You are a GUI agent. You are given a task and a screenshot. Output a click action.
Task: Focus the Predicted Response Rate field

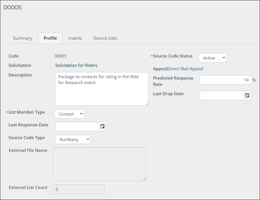(226, 80)
